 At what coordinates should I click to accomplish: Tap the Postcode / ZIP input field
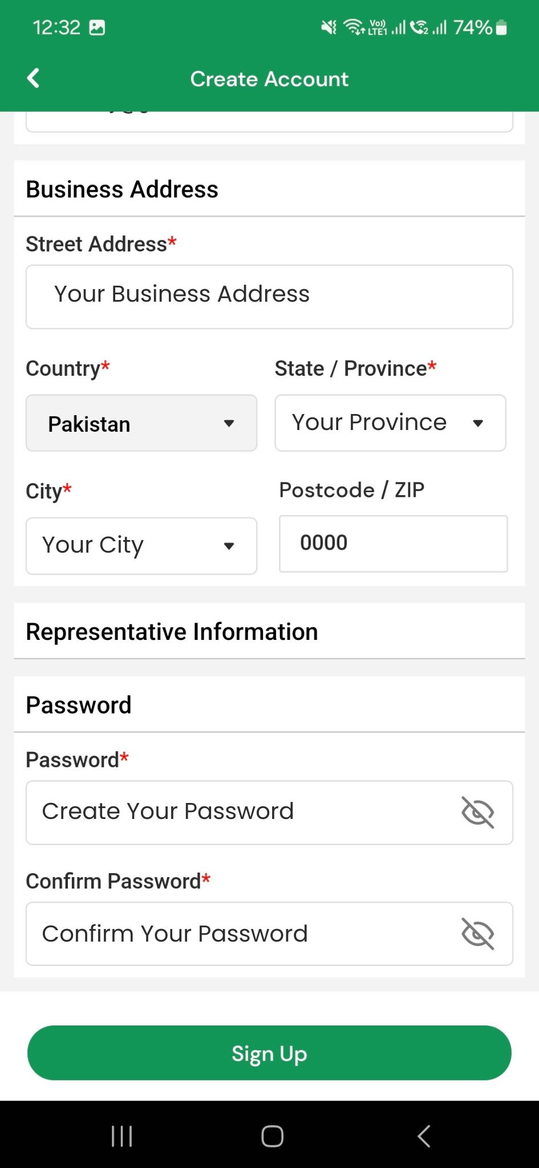click(x=393, y=544)
